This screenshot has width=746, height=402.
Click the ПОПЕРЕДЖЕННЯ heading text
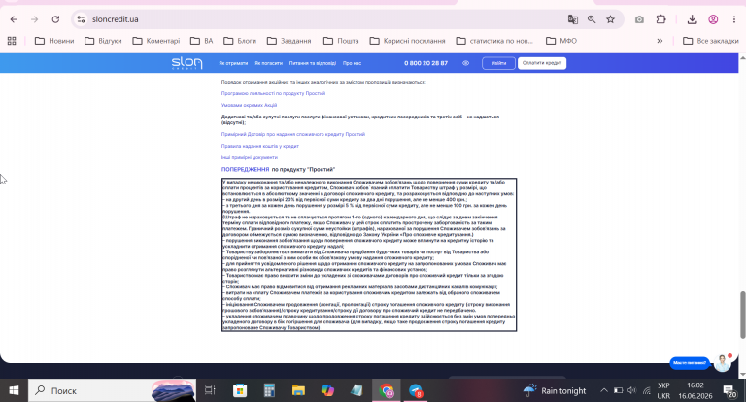point(245,169)
